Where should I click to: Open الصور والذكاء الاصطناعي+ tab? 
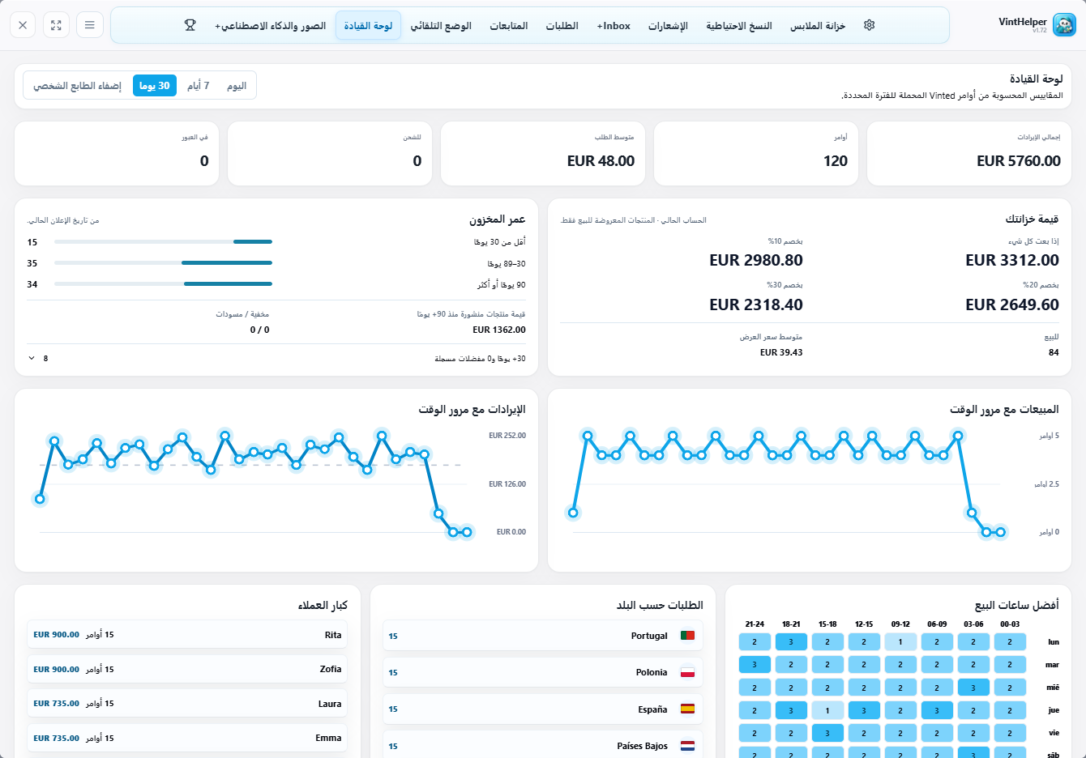(x=270, y=26)
